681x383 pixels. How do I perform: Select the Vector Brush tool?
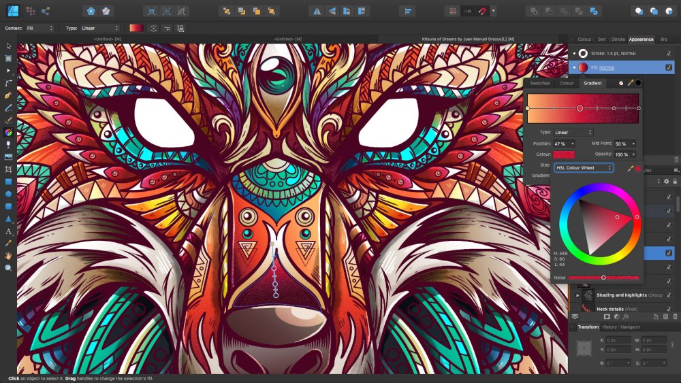(x=8, y=120)
